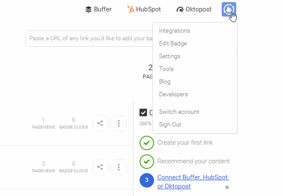Image resolution: width=283 pixels, height=196 pixels.
Task: Open the account avatar menu icon
Action: click(229, 9)
